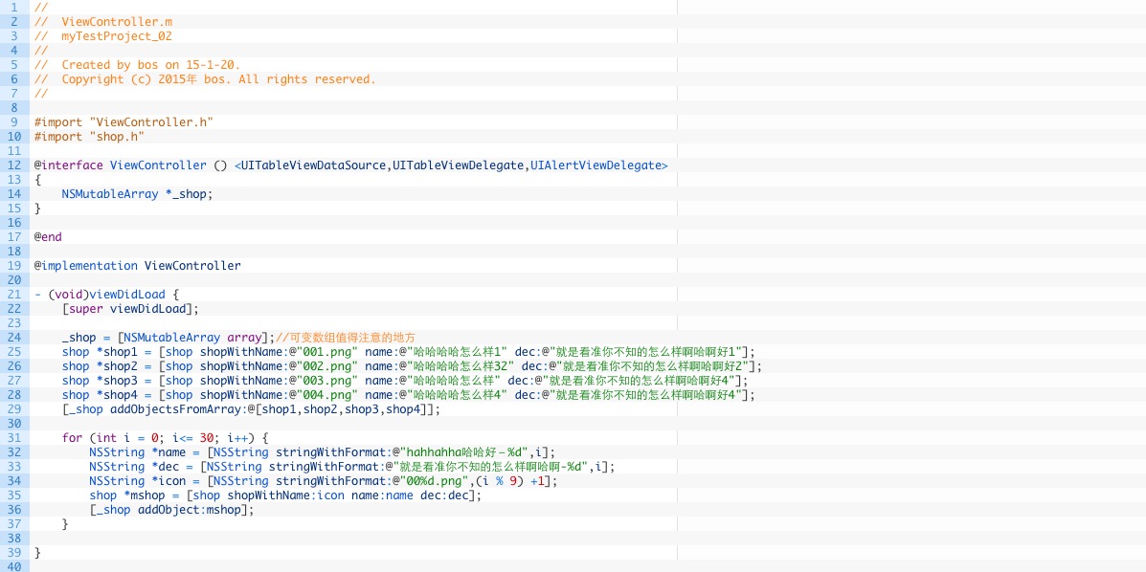
Task: Click line number 39 in the gutter
Action: pyautogui.click(x=14, y=552)
